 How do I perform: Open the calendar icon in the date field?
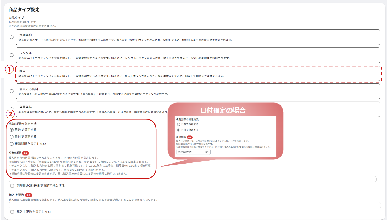(x=207, y=152)
